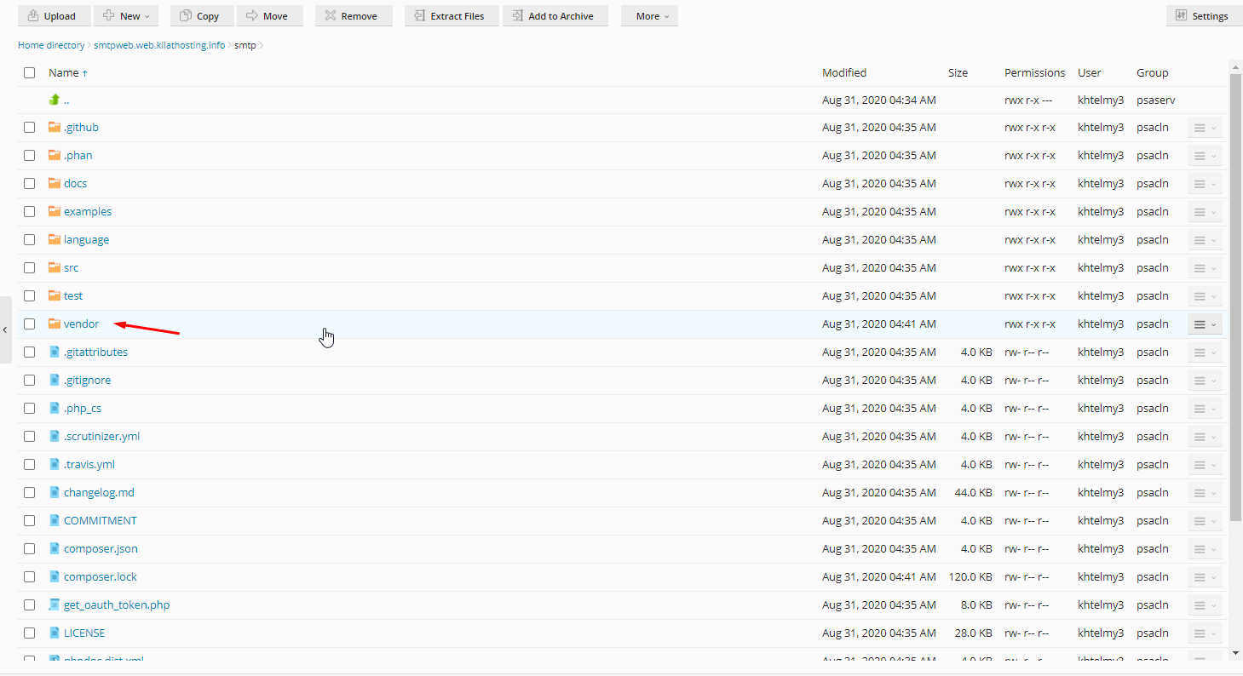Check the select-all checkbox in the header
This screenshot has width=1243, height=676.
(29, 72)
